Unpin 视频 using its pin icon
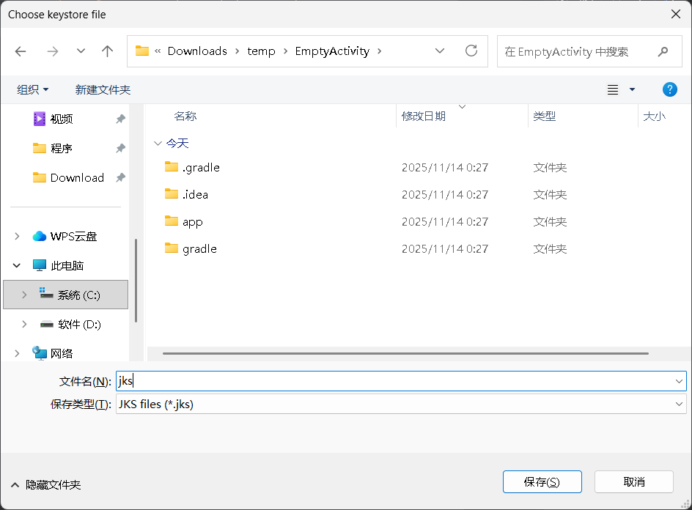This screenshot has width=692, height=510. click(120, 119)
